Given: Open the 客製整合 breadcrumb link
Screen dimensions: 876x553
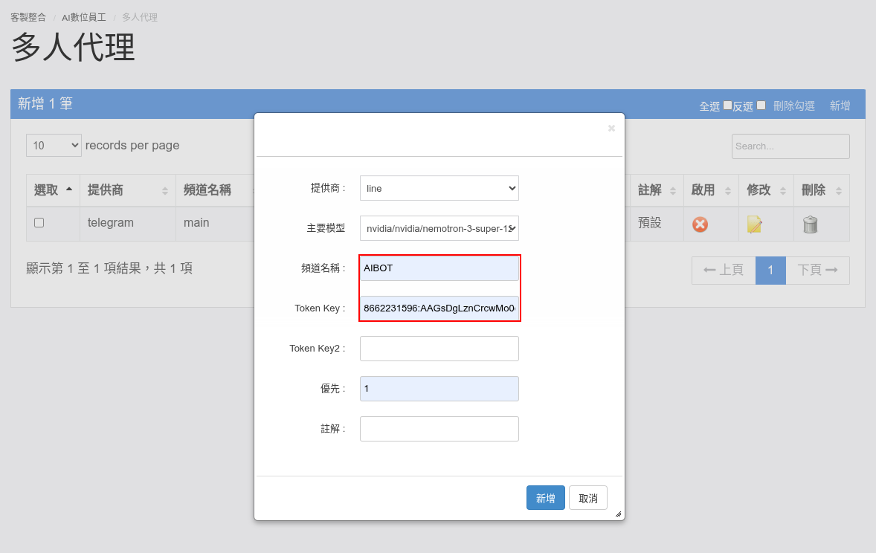Looking at the screenshot, I should tap(28, 17).
